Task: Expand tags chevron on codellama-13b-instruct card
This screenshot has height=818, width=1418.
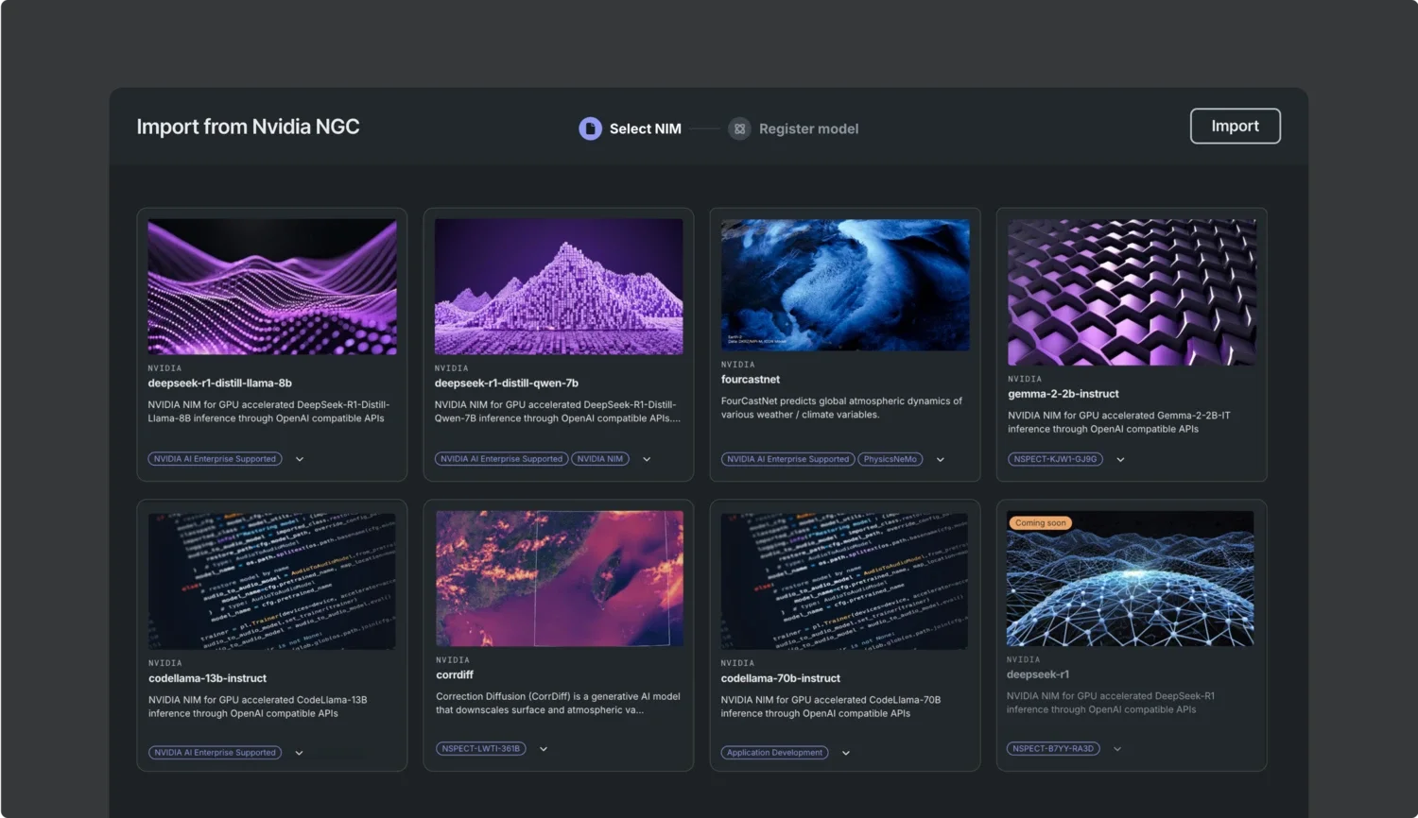Action: click(x=299, y=753)
